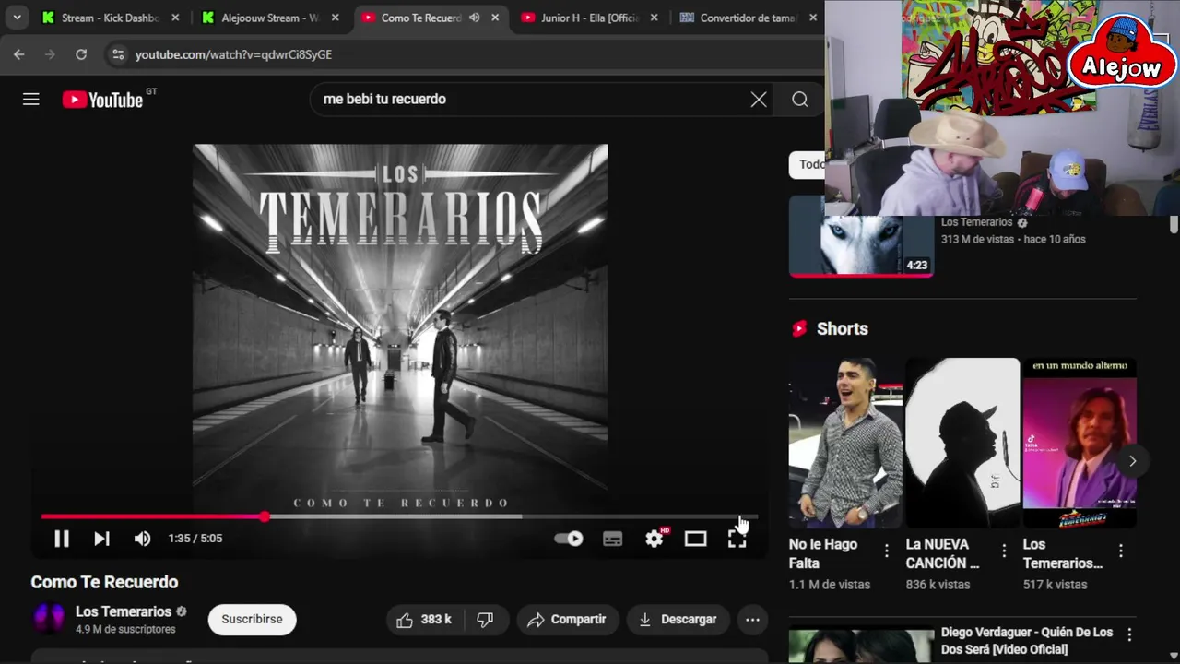The image size is (1180, 664).
Task: View site information icon in address bar
Action: 118,54
